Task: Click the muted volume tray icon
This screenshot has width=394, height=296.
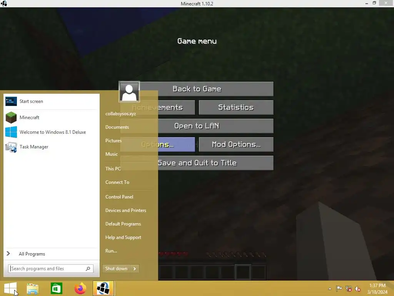Action: 358,289
